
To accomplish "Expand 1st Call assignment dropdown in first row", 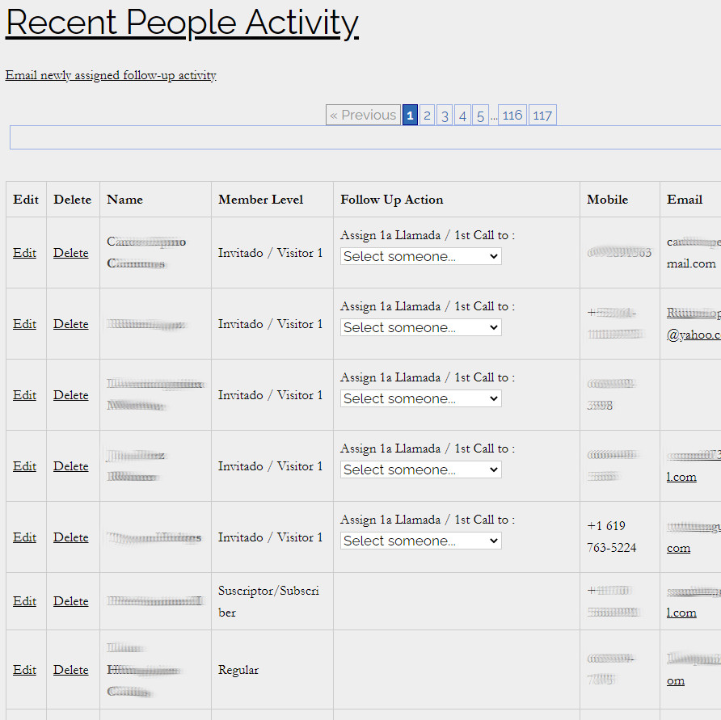I will 420,256.
